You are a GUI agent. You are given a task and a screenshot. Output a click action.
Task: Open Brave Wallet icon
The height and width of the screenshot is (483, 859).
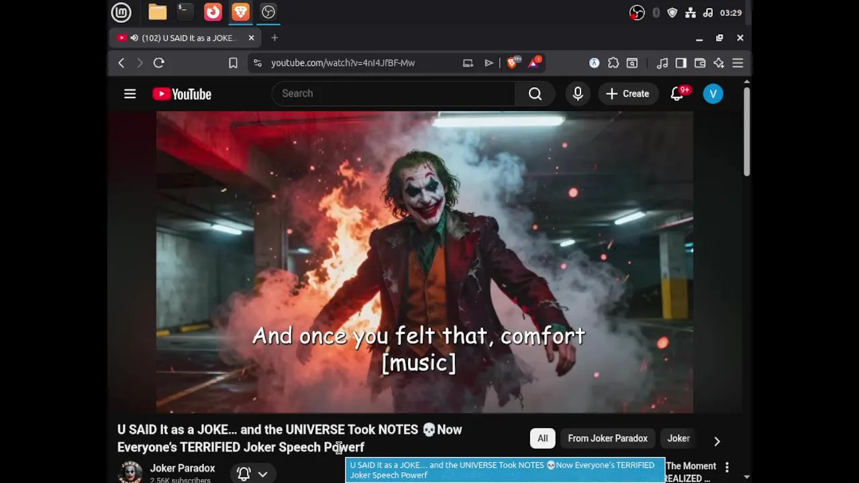pos(700,63)
